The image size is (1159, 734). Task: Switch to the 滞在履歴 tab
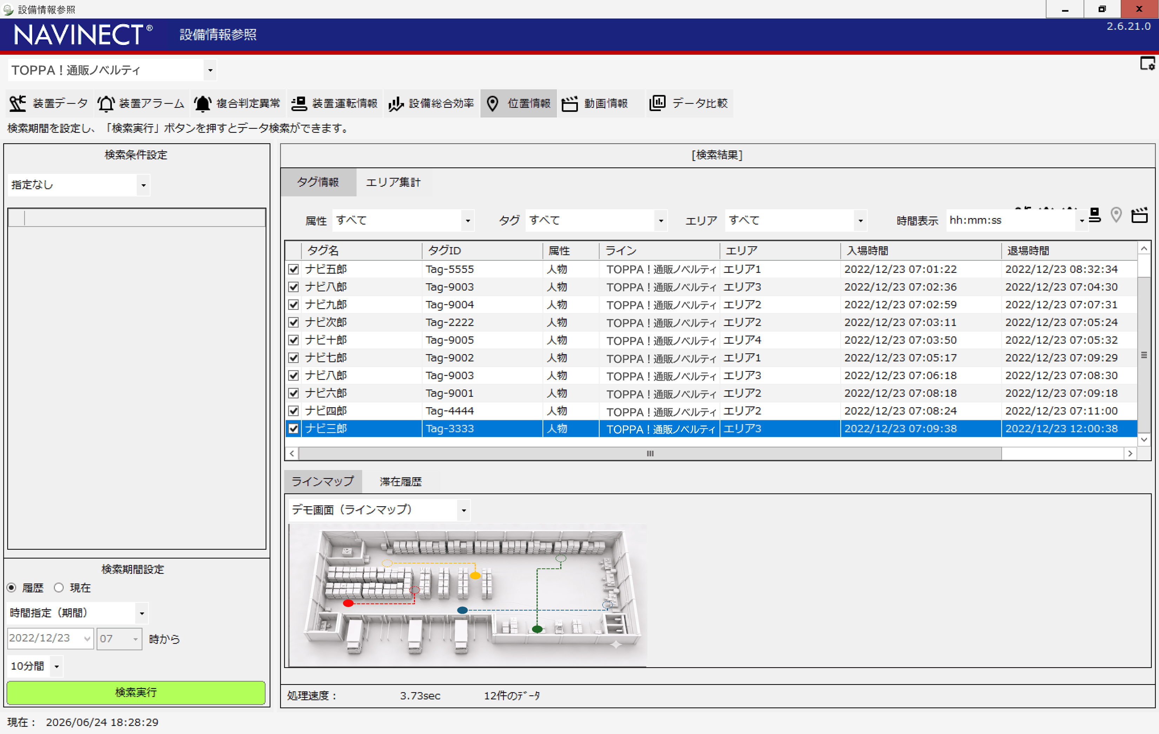coord(401,481)
